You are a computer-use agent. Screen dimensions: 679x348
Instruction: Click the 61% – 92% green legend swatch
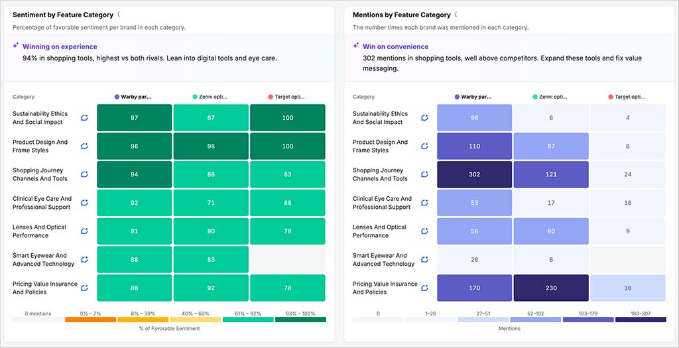(x=248, y=319)
